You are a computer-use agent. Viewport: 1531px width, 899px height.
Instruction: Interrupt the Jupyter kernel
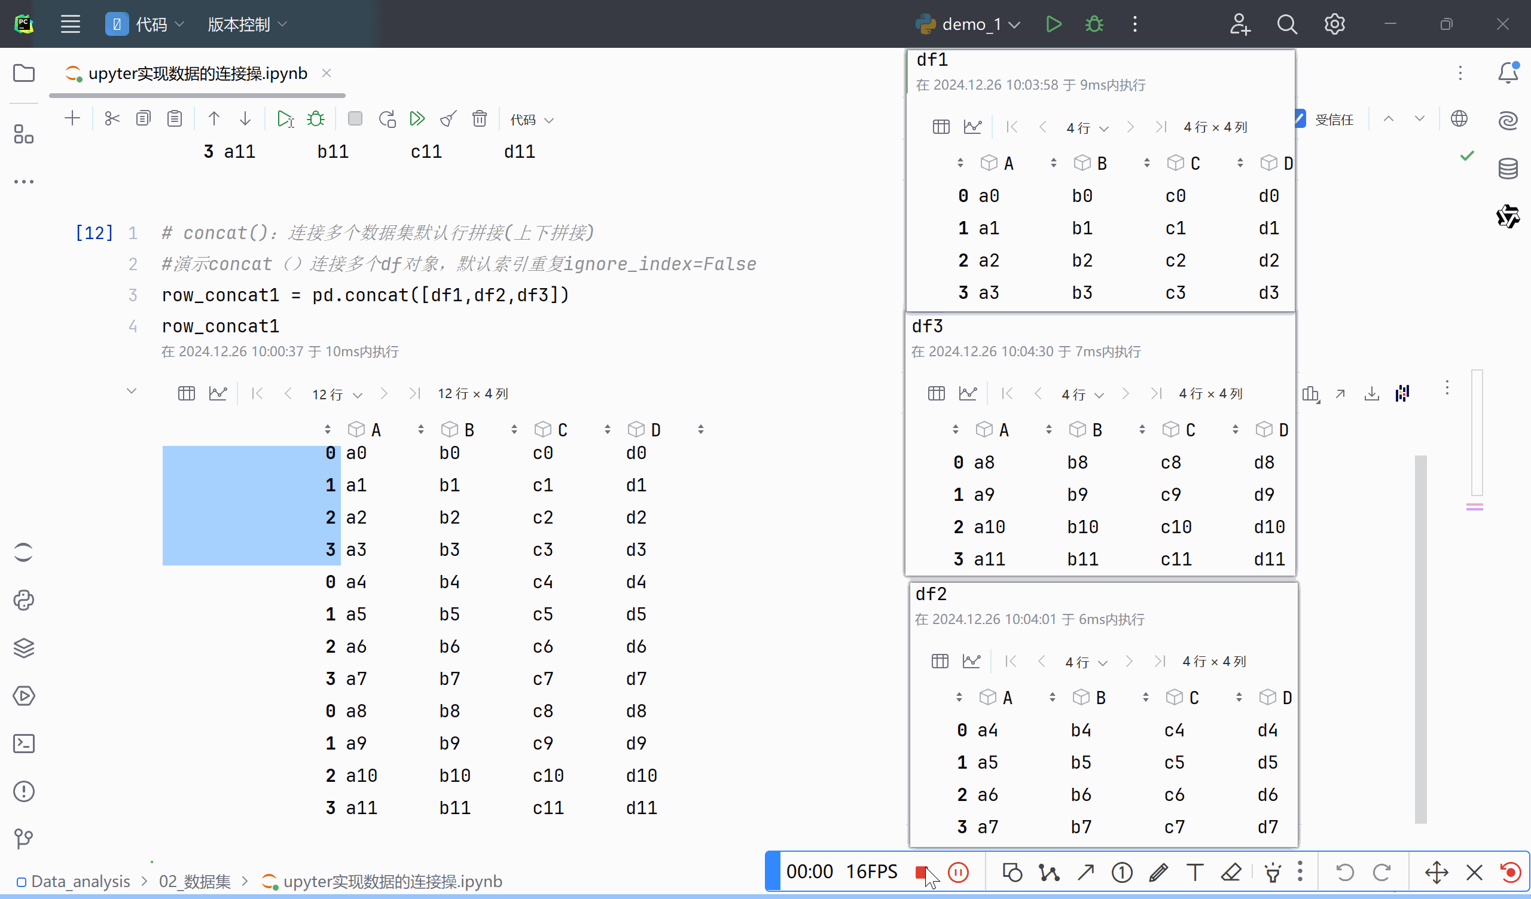(x=355, y=118)
